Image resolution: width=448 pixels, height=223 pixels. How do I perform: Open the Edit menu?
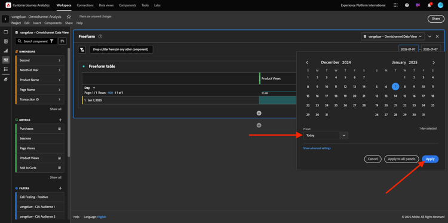(27, 23)
